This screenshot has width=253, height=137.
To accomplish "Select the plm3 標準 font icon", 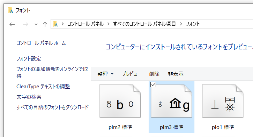I will [171, 101].
